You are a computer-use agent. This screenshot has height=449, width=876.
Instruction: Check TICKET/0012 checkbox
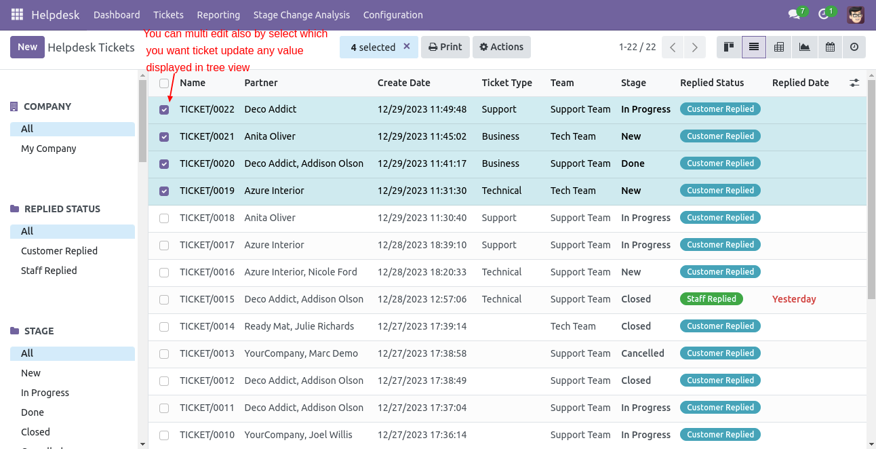pyautogui.click(x=164, y=380)
